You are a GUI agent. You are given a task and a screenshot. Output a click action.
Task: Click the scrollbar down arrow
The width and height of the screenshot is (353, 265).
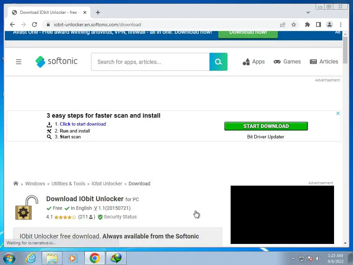[x=345, y=243]
